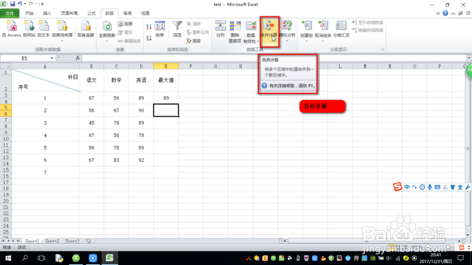Open Outline (分级显示) dialog launcher
This screenshot has height=265, width=472.
pyautogui.click(x=383, y=50)
